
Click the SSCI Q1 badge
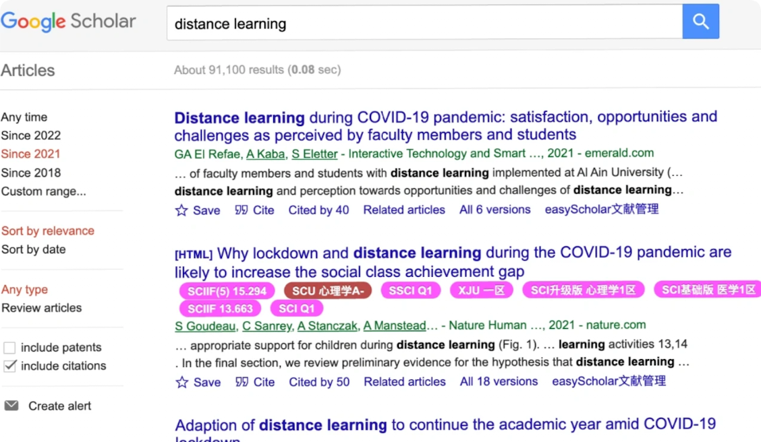click(411, 291)
